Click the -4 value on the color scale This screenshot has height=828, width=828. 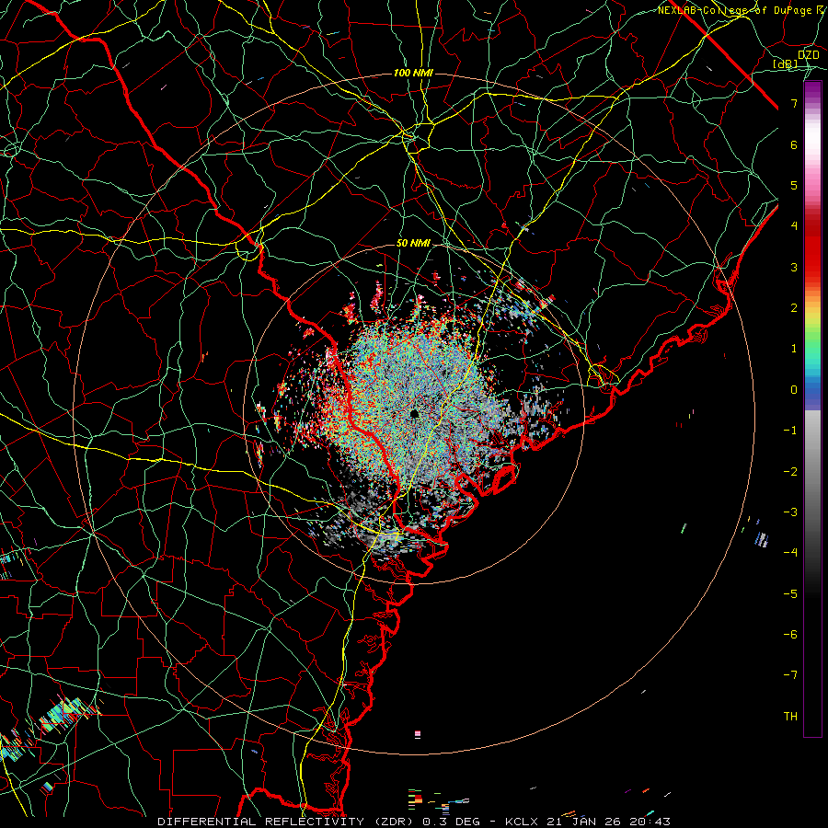pyautogui.click(x=791, y=553)
